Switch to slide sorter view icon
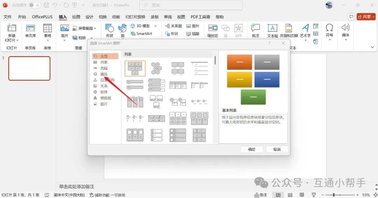The height and width of the screenshot is (198, 378). 290,195
